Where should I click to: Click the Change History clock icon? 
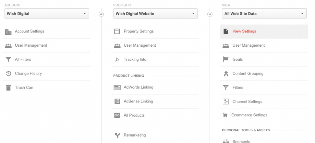tap(8, 74)
